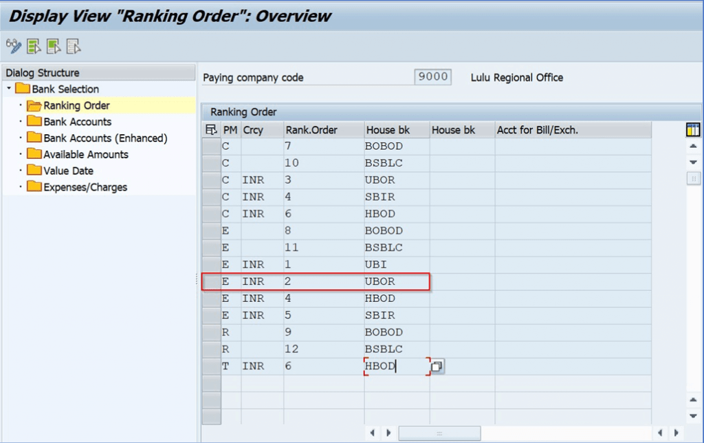
Task: Click rank order 11 cell
Action: pyautogui.click(x=324, y=248)
